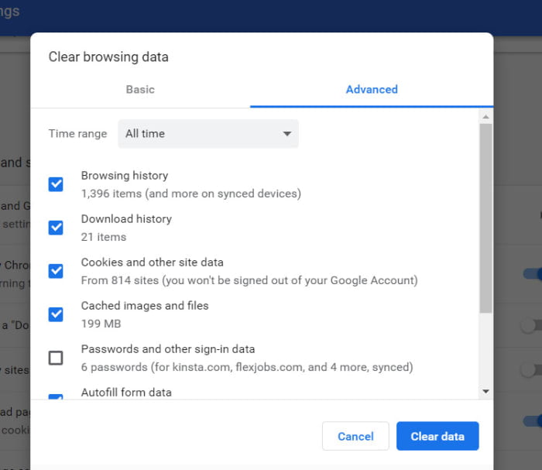Click the 'From 814 sites' description

click(x=249, y=280)
